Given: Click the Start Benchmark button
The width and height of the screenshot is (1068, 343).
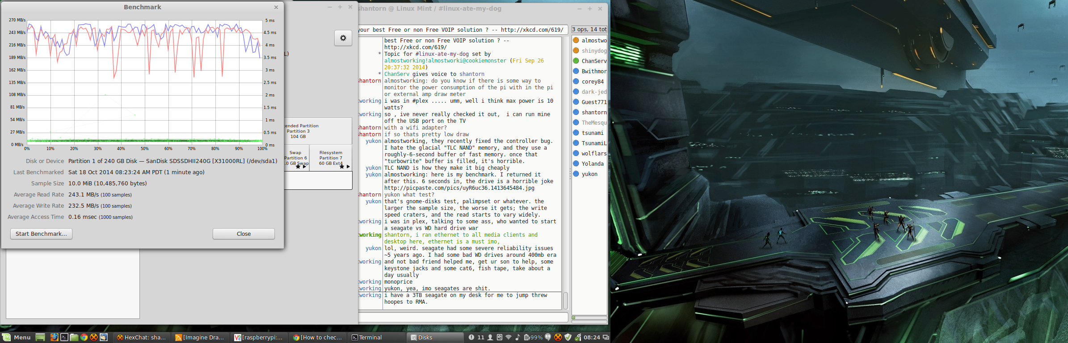Looking at the screenshot, I should [x=41, y=234].
